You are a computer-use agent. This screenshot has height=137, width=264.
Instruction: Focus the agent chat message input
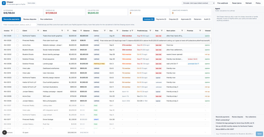235,134
